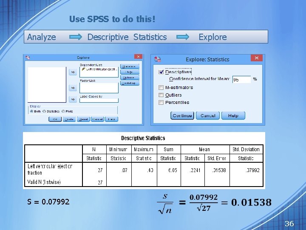This screenshot has height=230, width=306.
Task: Click the empty Factor List box
Action: [99, 88]
